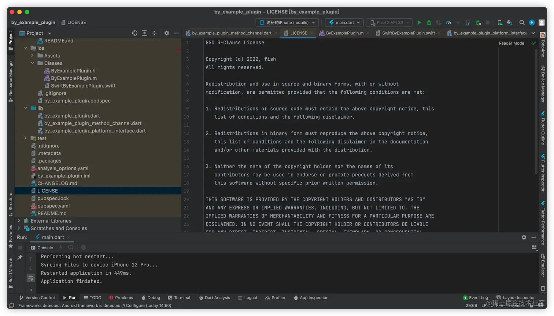Open the Flutter performance profiler gauge icon
554x316 pixels.
tap(448, 23)
